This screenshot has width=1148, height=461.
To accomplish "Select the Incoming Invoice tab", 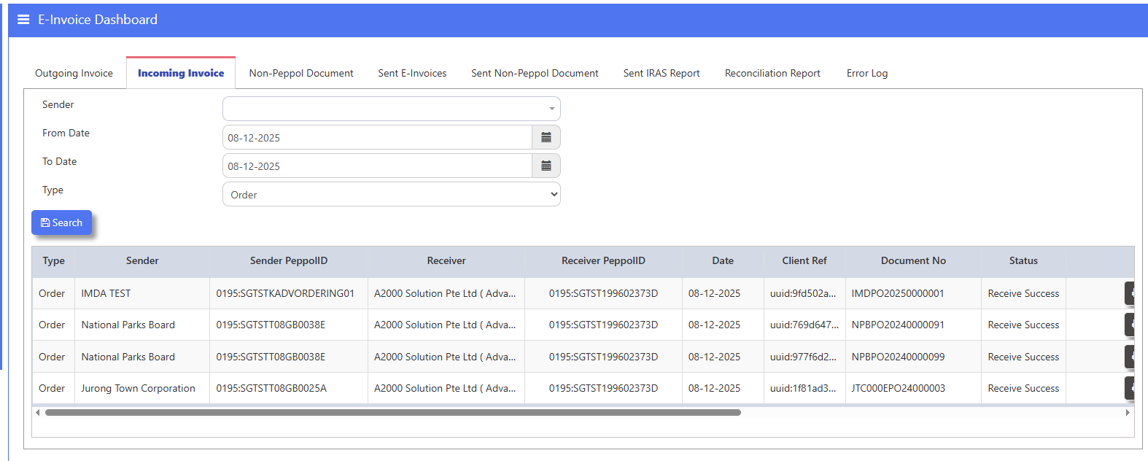I will tap(181, 73).
